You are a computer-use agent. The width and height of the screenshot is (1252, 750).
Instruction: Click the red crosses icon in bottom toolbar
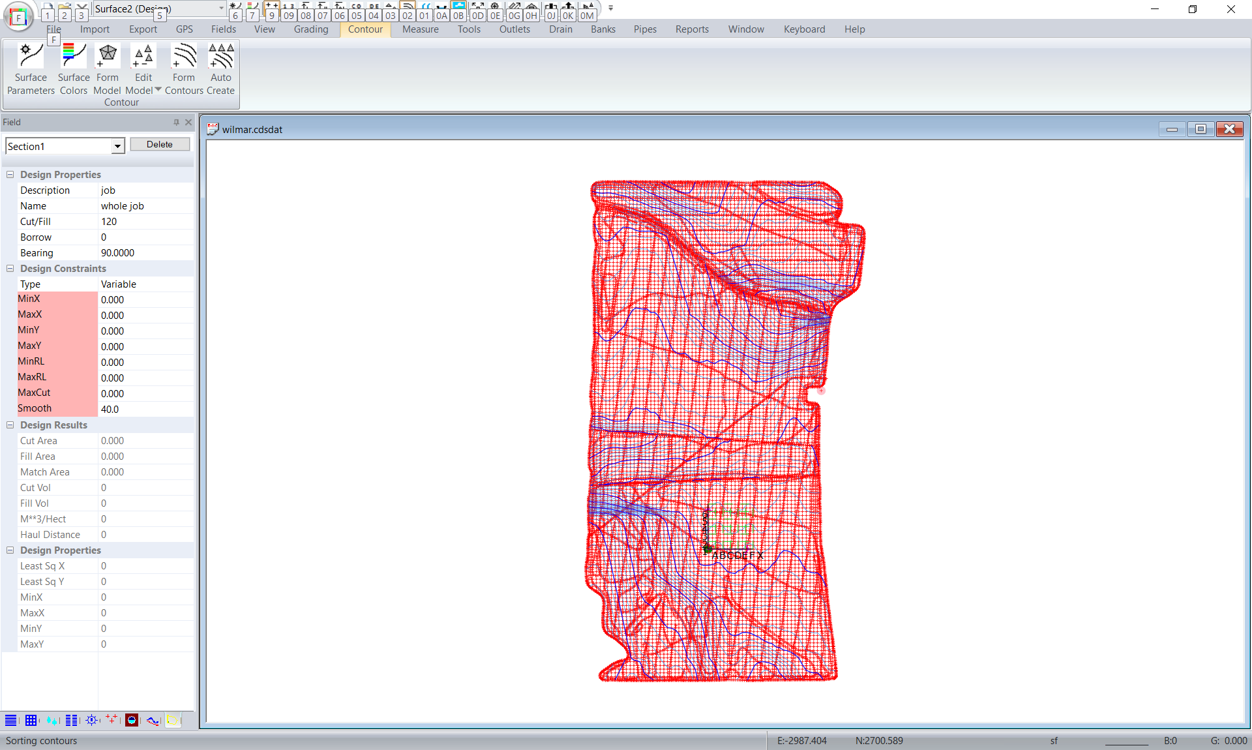112,720
